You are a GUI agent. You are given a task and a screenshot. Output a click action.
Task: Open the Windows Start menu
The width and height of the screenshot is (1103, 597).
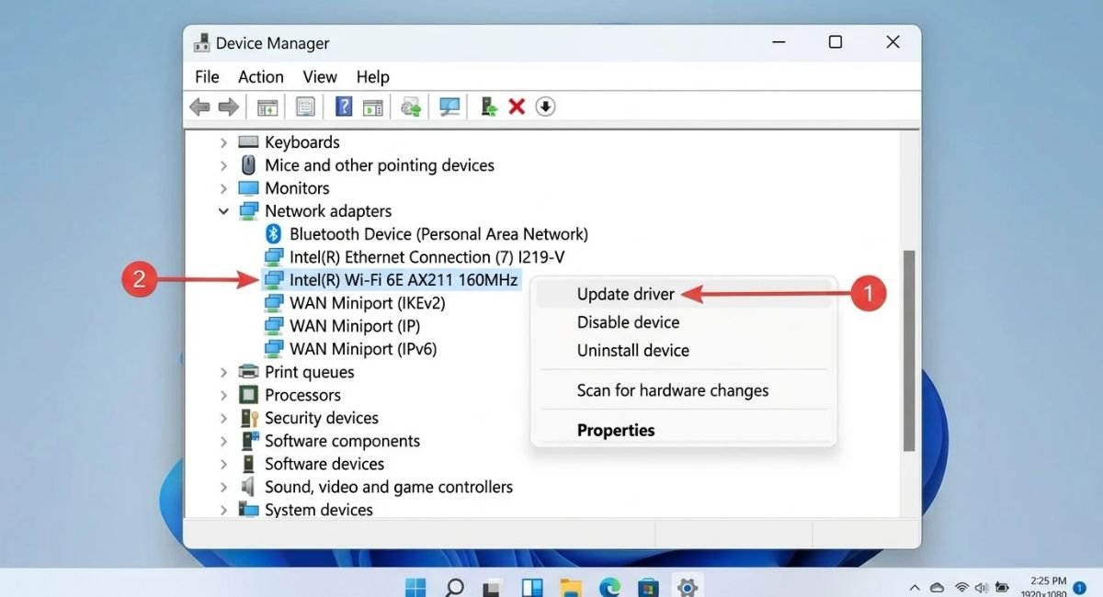(415, 586)
